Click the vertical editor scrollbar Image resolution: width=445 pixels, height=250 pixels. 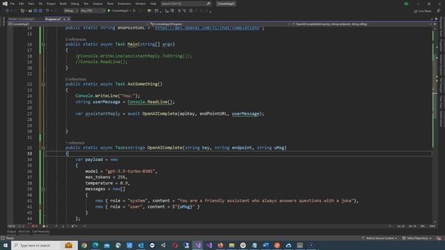435,125
